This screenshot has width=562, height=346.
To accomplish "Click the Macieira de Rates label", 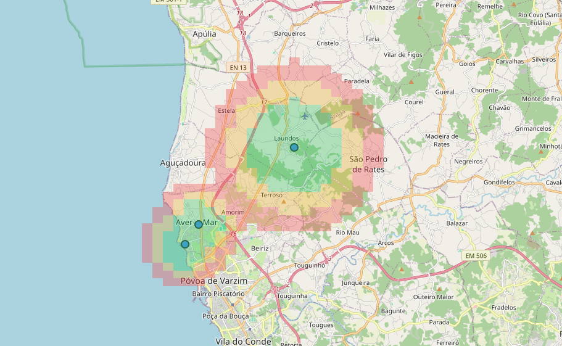I will 442,140.
